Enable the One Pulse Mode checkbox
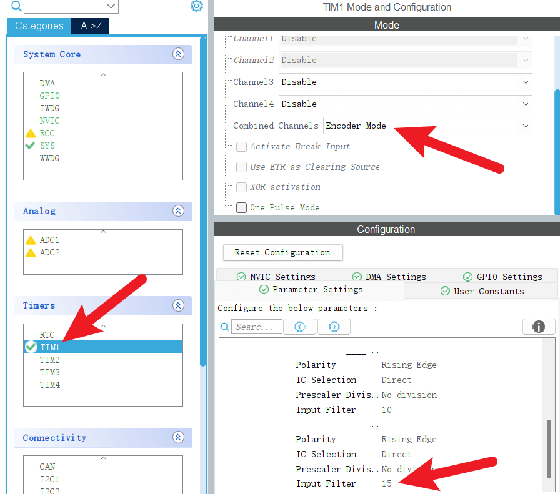This screenshot has width=560, height=494. pos(242,207)
